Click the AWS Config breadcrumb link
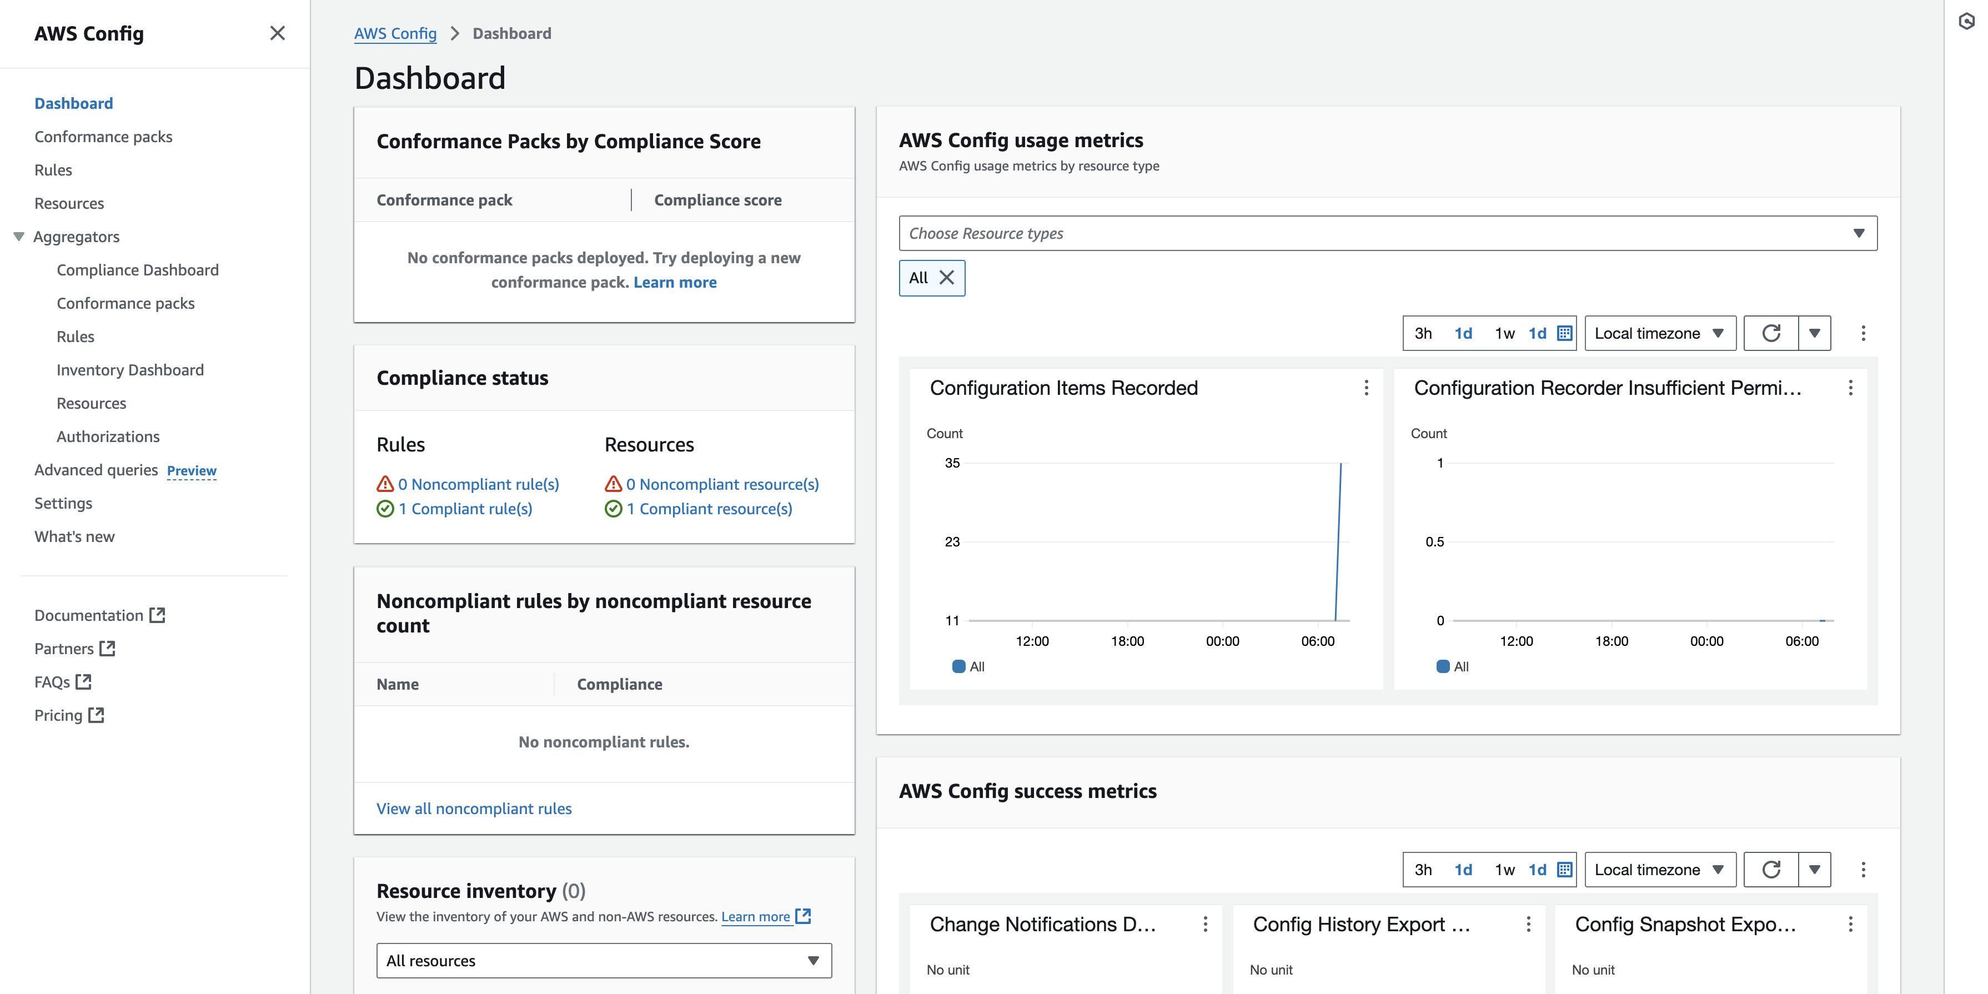 coord(395,33)
